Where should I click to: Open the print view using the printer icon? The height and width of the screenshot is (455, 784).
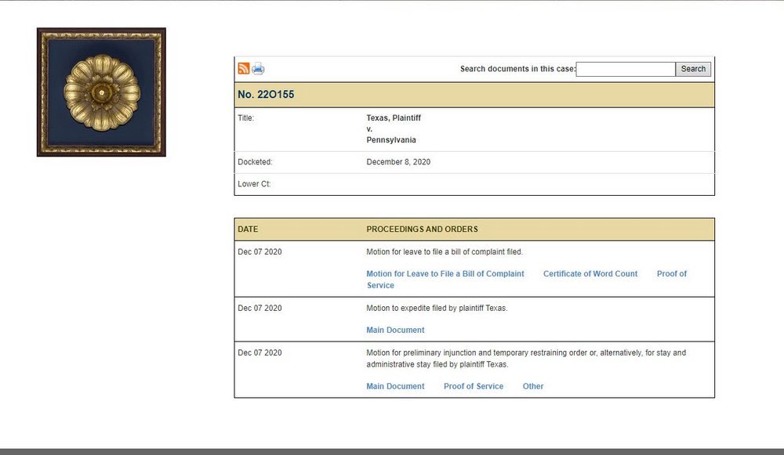[257, 68]
